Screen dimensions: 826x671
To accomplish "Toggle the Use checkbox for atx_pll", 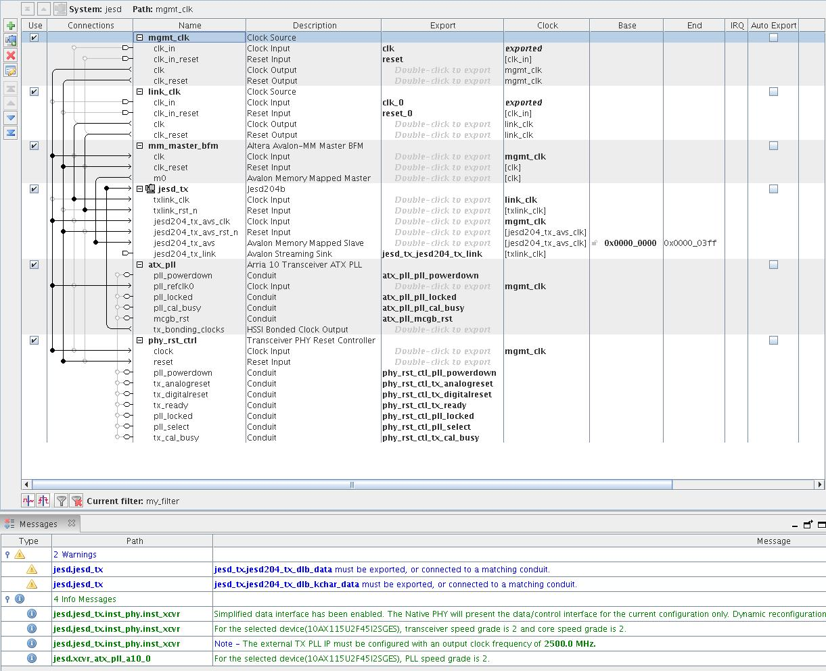I will (34, 265).
